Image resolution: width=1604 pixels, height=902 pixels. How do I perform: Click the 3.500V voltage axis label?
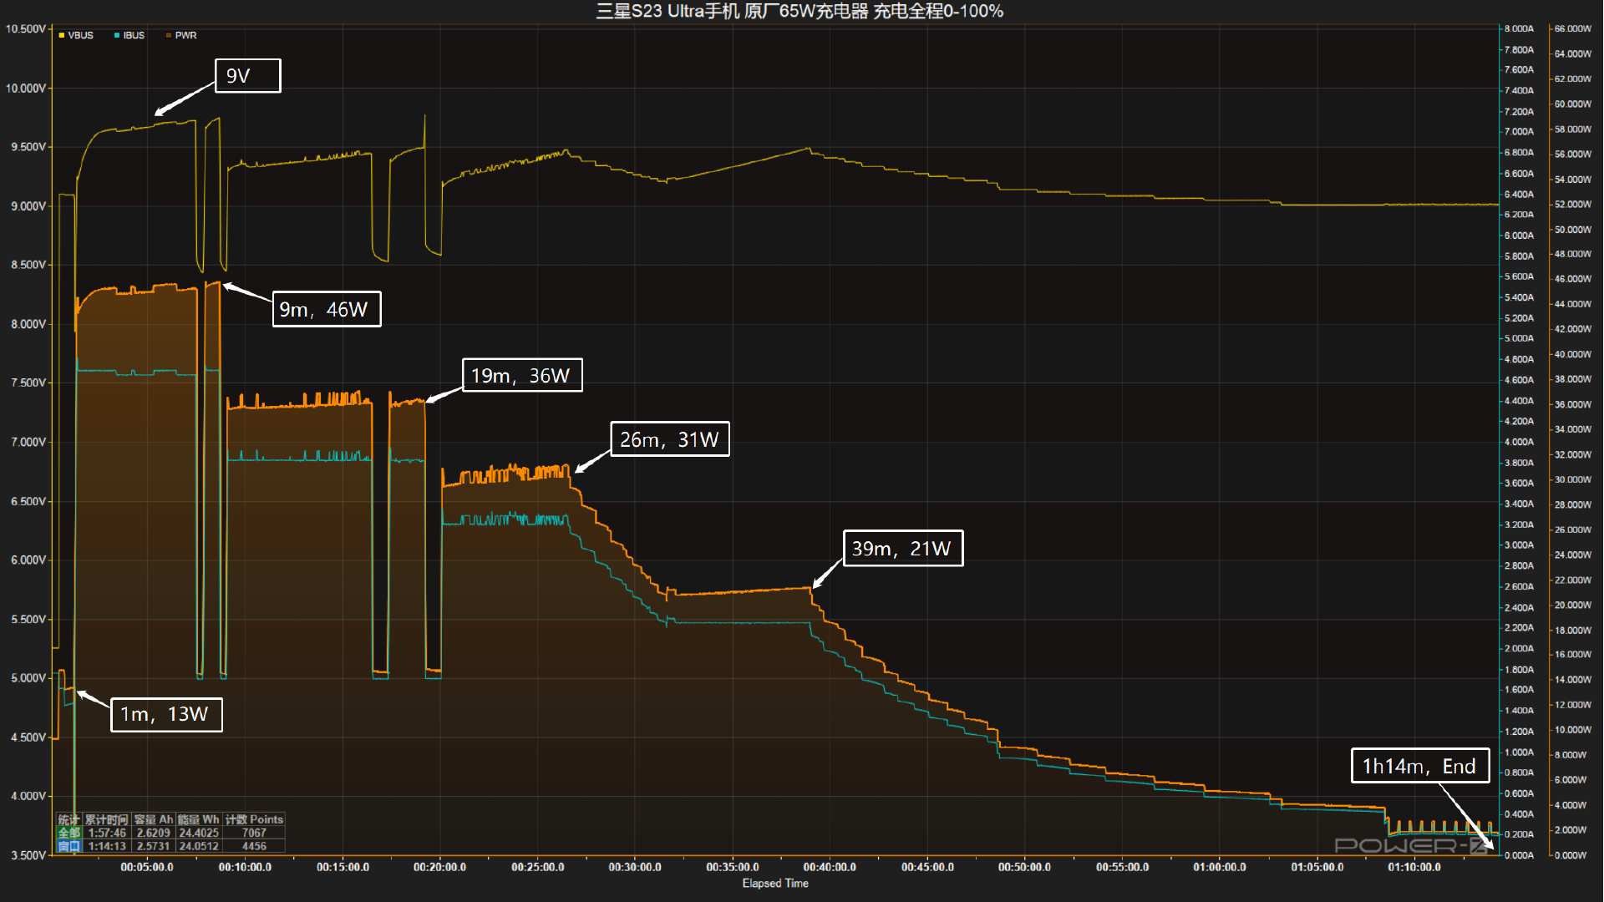[x=28, y=855]
